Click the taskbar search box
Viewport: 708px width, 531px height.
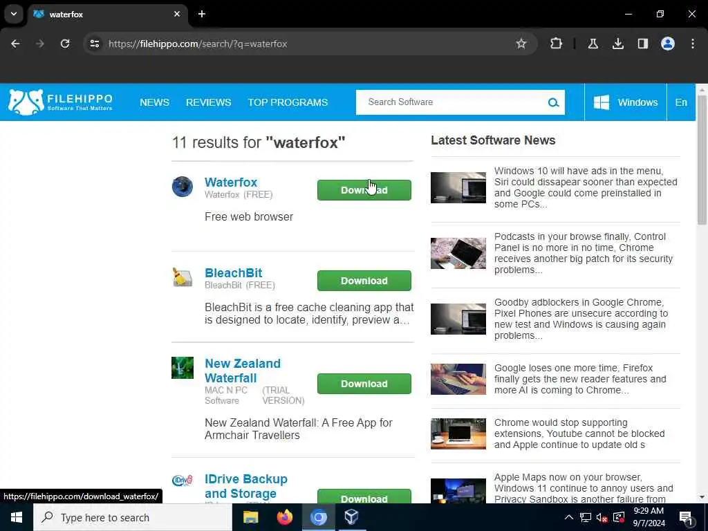tap(132, 517)
